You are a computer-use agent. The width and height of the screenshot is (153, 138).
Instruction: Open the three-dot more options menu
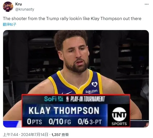click(x=147, y=4)
